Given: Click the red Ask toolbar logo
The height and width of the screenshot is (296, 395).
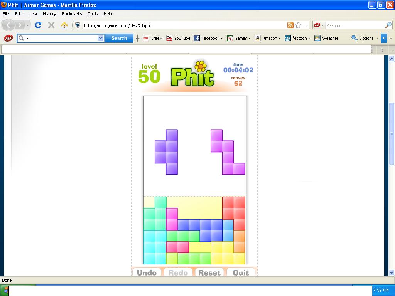Looking at the screenshot, I should 8,38.
